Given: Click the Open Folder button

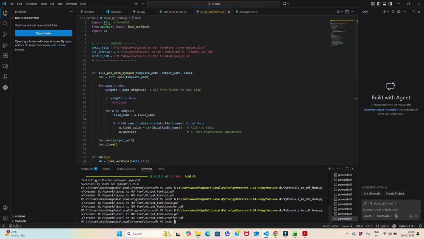Looking at the screenshot, I should tap(44, 33).
